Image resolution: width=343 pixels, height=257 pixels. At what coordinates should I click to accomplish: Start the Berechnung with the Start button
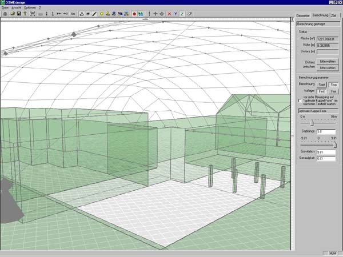[x=321, y=85]
